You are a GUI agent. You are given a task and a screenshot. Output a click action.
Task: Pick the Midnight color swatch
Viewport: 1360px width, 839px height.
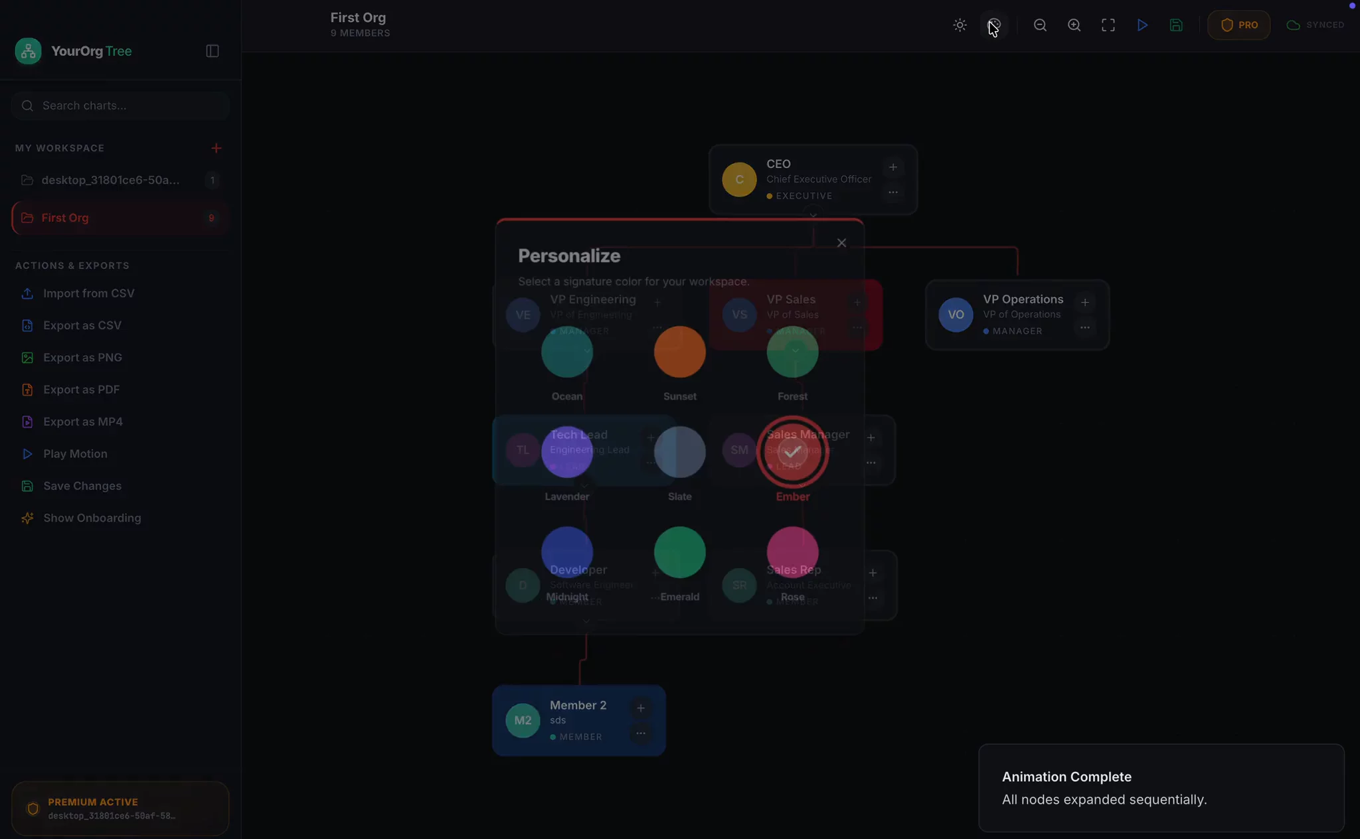click(x=567, y=552)
